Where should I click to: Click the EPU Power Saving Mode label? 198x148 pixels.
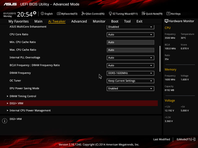(24, 88)
